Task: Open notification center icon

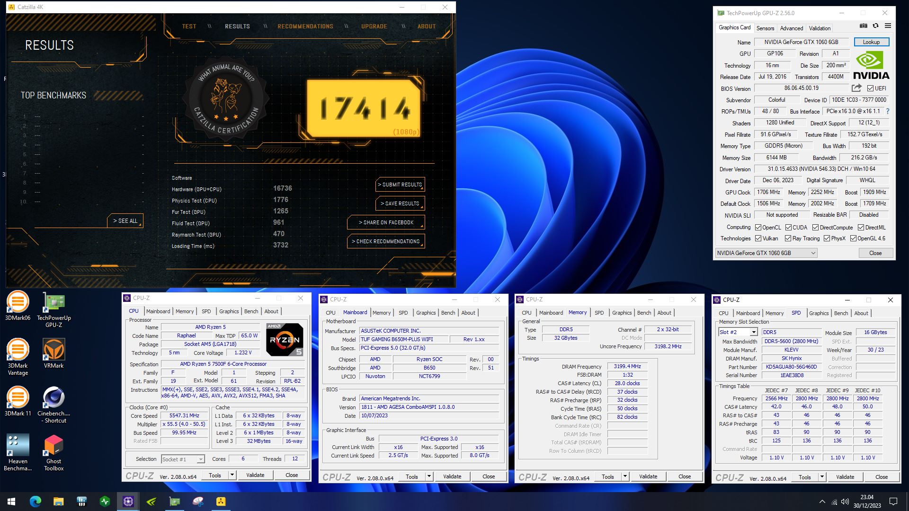Action: pos(893,502)
